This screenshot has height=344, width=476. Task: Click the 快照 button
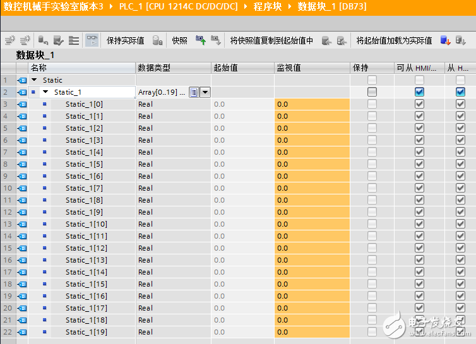click(x=180, y=40)
